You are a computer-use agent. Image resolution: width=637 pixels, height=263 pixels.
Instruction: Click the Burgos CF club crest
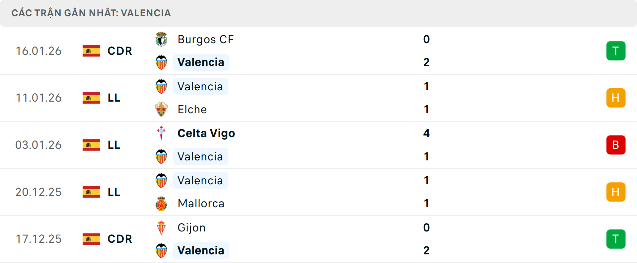click(x=161, y=40)
